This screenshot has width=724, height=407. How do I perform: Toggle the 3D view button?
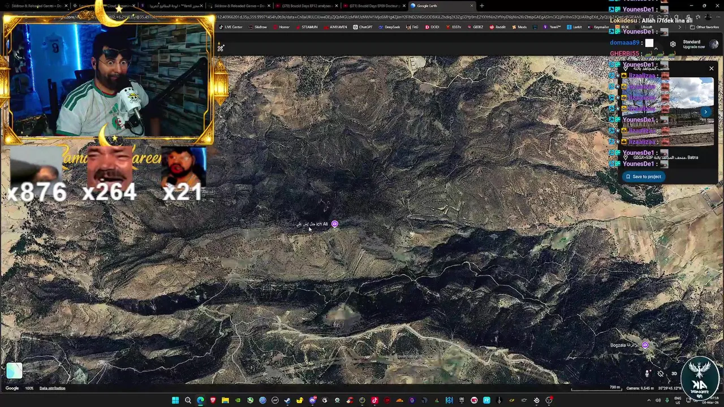[x=674, y=374]
